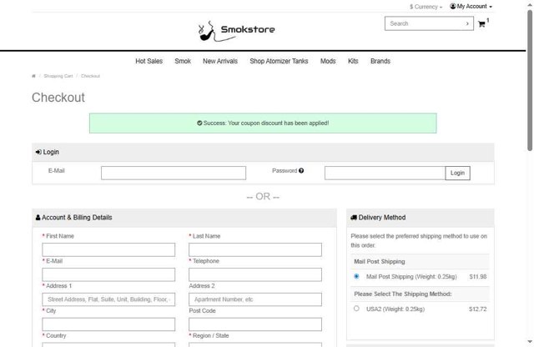The image size is (534, 347).
Task: Click the Post Code field
Action: tap(255, 324)
